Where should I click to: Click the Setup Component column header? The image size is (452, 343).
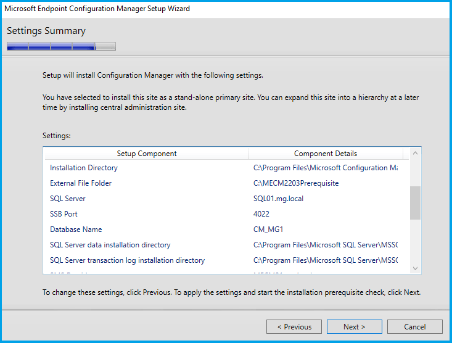pos(147,154)
